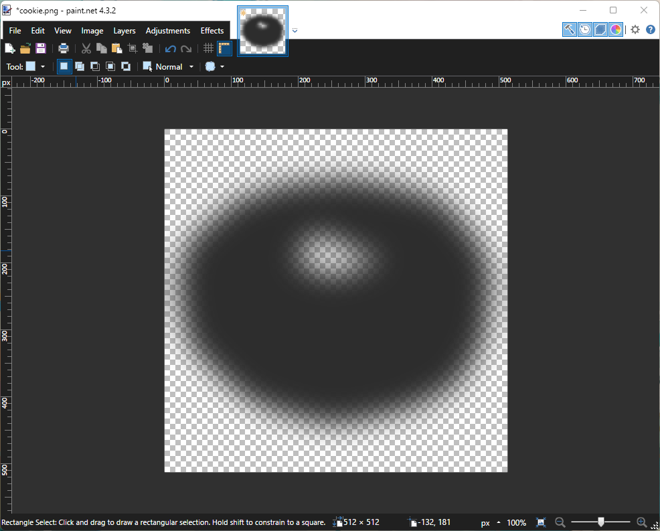Click the zoom slider handle
The height and width of the screenshot is (531, 660).
point(601,522)
